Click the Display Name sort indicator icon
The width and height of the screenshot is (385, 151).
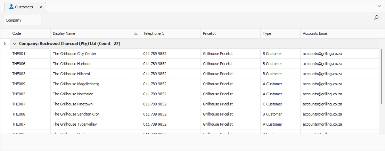(136, 33)
